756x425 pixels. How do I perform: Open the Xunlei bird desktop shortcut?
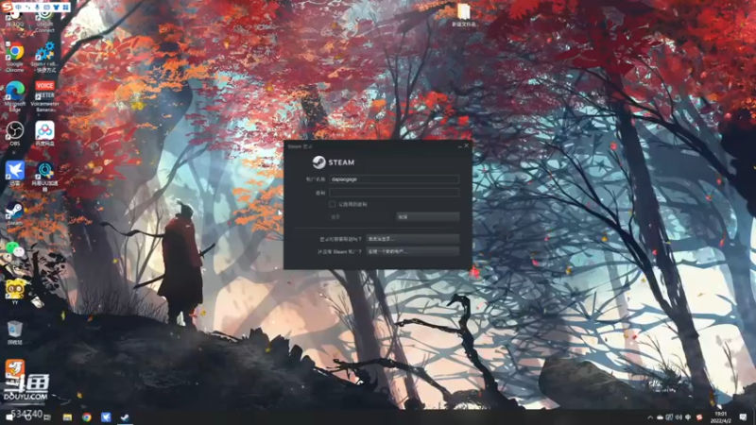coord(15,171)
